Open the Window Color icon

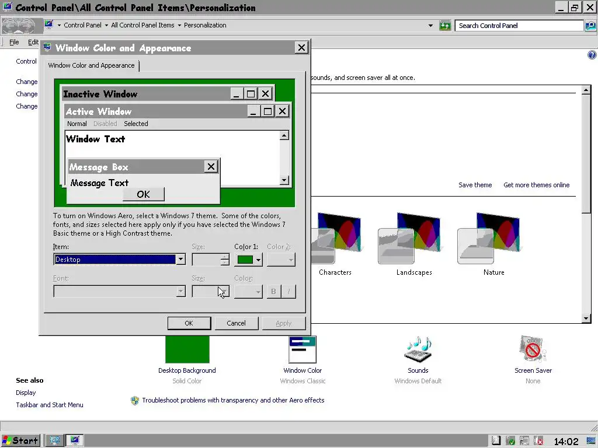(x=303, y=349)
